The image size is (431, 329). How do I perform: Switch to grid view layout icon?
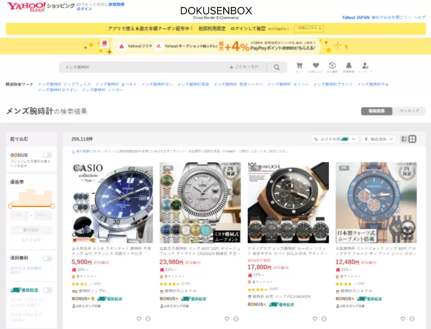412,139
